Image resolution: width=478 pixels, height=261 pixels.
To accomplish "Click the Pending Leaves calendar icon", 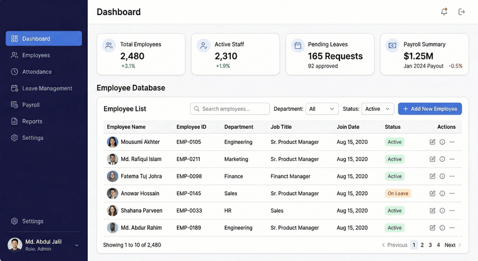I will point(298,46).
